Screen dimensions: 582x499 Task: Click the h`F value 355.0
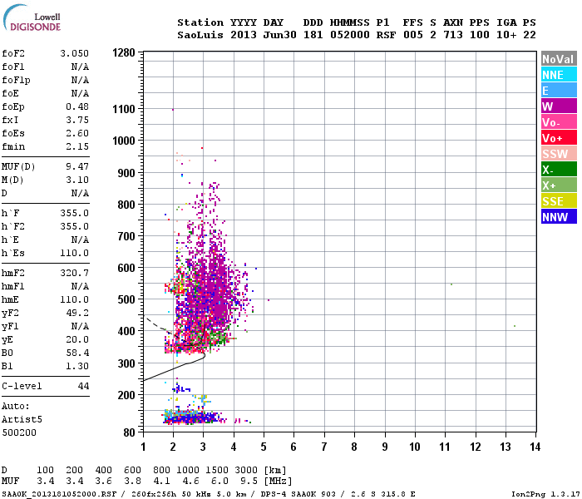[x=75, y=213]
